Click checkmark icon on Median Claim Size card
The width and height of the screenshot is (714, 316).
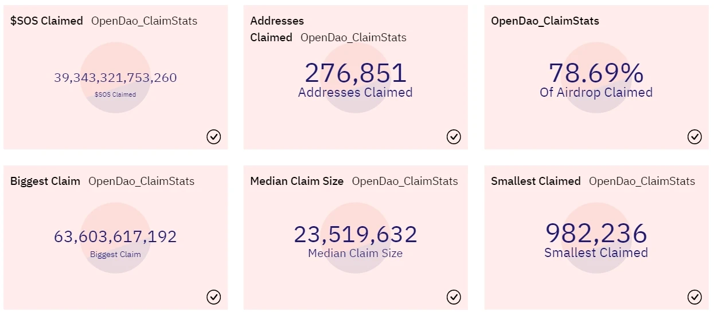pos(454,297)
